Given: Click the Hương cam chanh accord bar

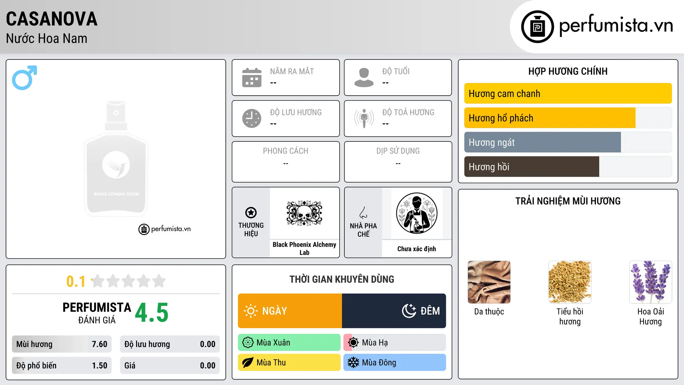Looking at the screenshot, I should point(568,94).
